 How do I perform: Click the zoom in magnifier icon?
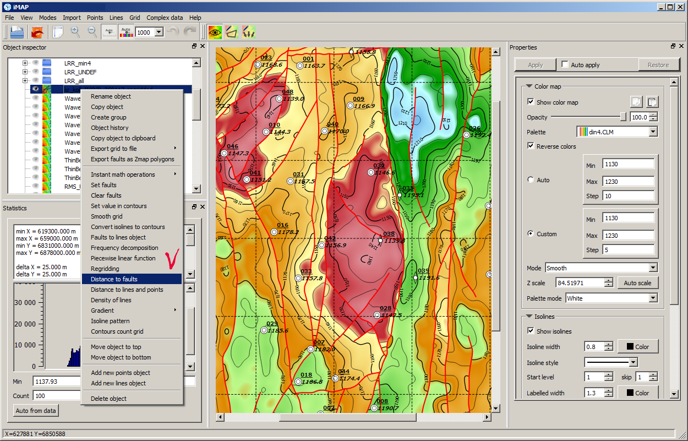75,32
